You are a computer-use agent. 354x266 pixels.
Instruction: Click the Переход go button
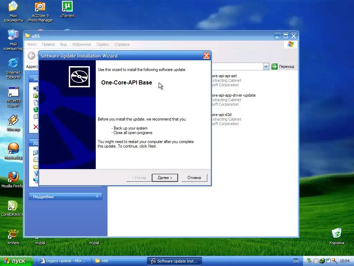coord(283,66)
